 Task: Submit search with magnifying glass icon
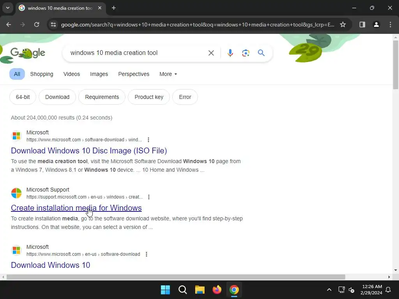(261, 53)
